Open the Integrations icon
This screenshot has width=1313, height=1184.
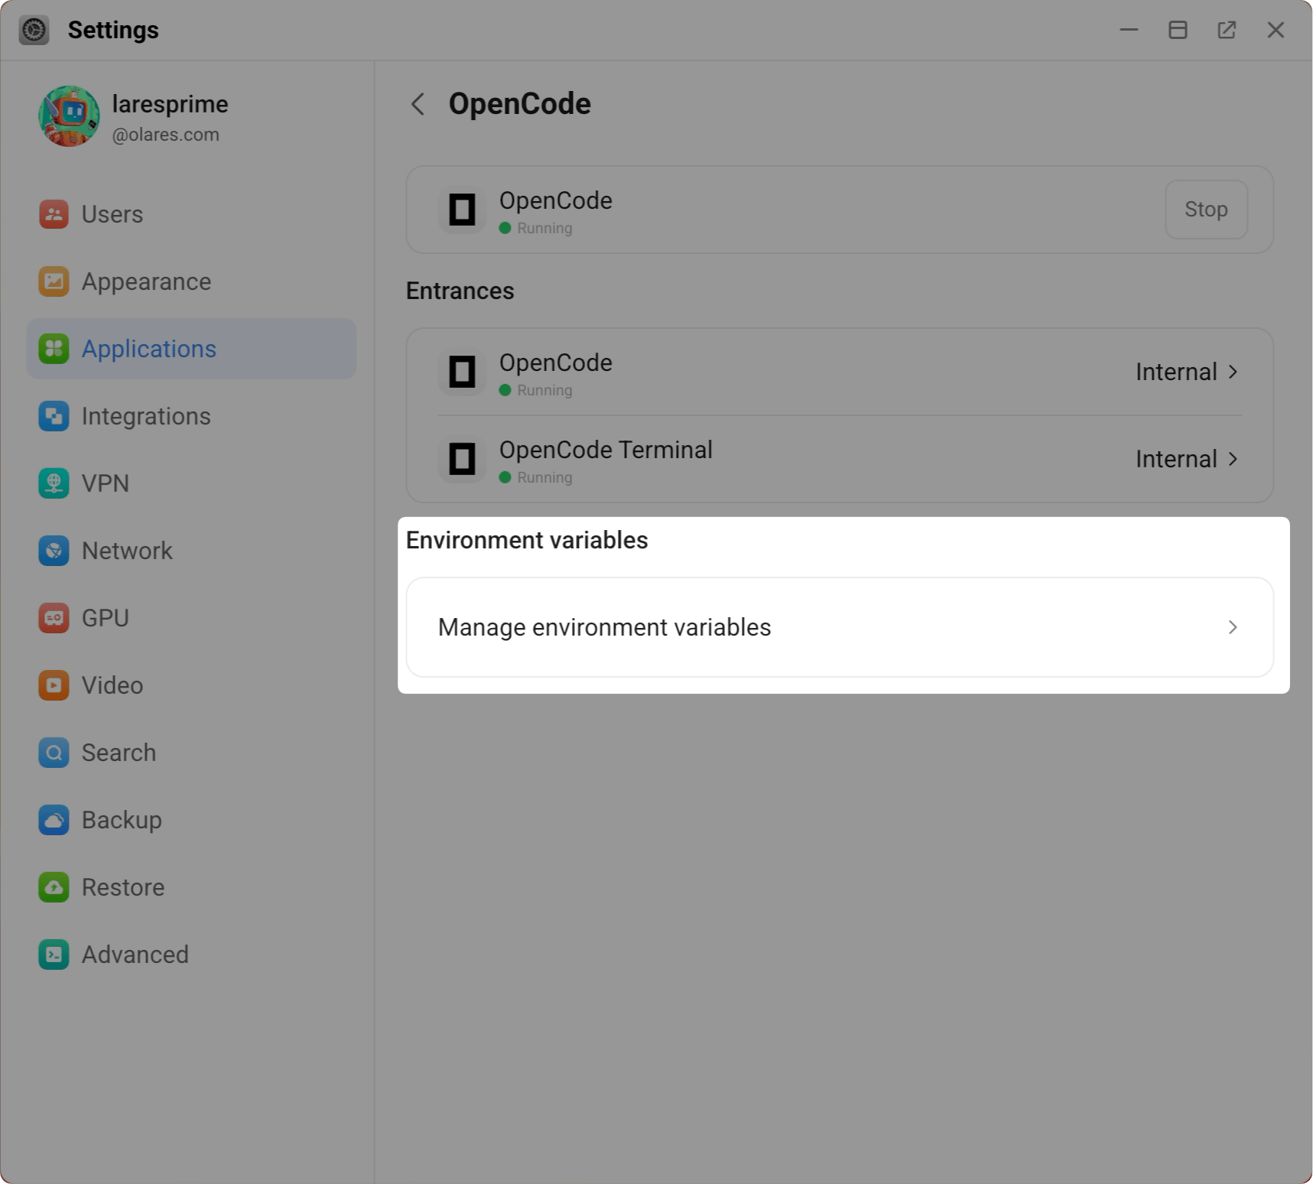coord(54,416)
